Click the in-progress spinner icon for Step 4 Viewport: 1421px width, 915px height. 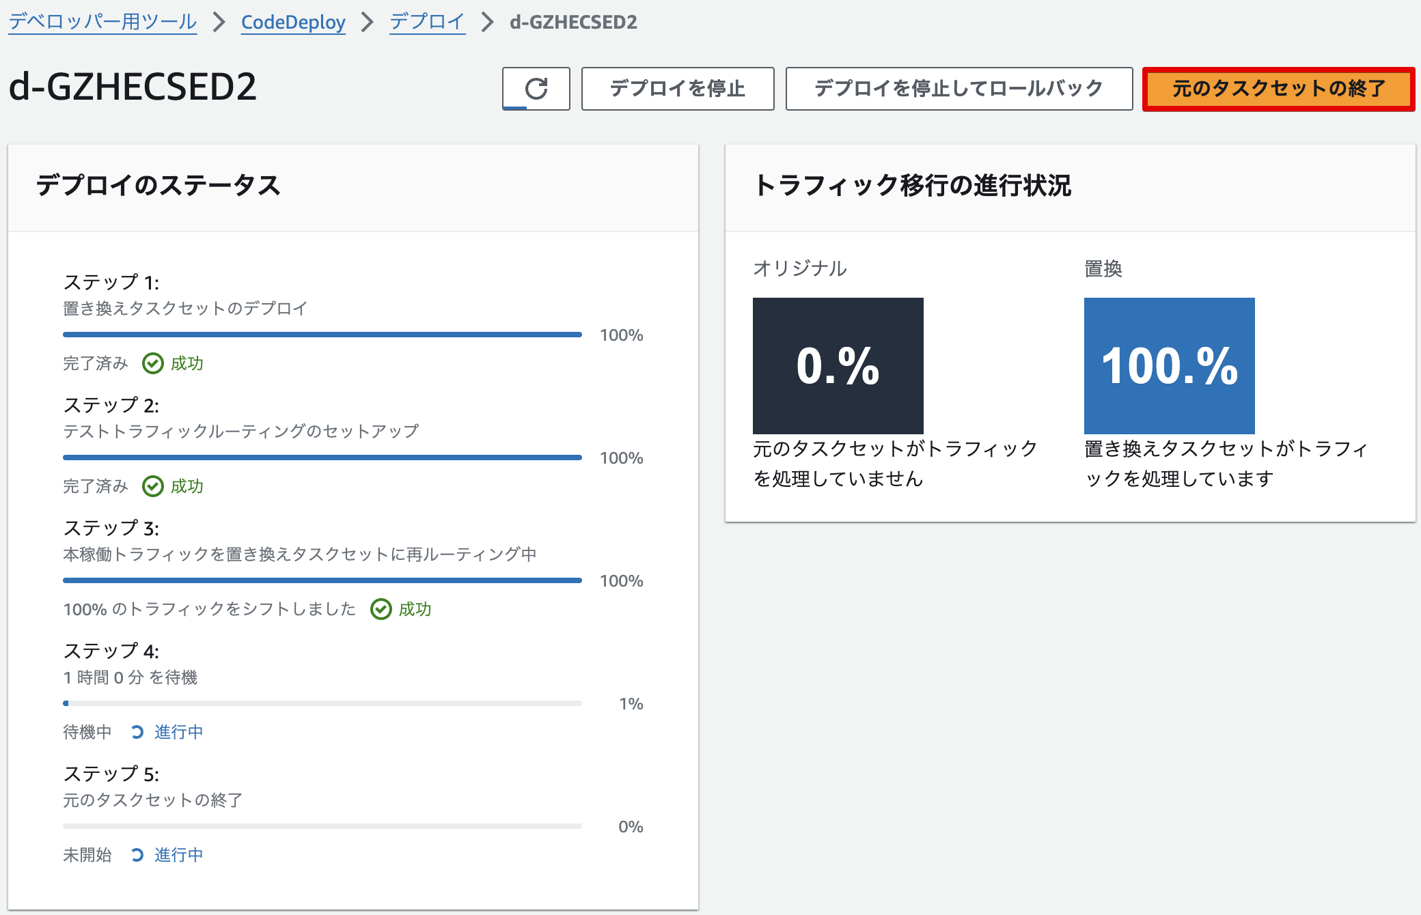click(x=137, y=731)
